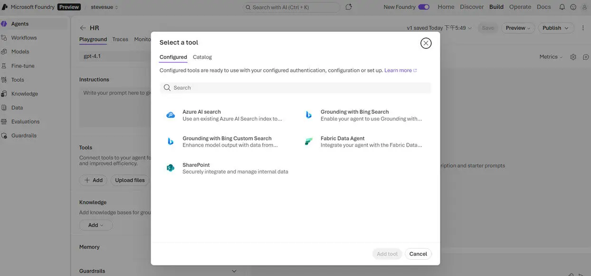Screen dimensions: 591x276
Task: Open the more options menu
Action: (583, 28)
